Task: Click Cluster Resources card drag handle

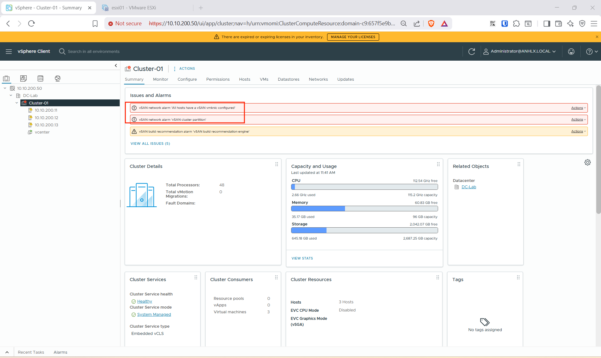Action: tap(438, 277)
